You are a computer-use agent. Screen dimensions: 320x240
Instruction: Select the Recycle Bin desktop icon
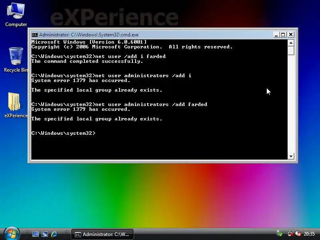click(16, 60)
